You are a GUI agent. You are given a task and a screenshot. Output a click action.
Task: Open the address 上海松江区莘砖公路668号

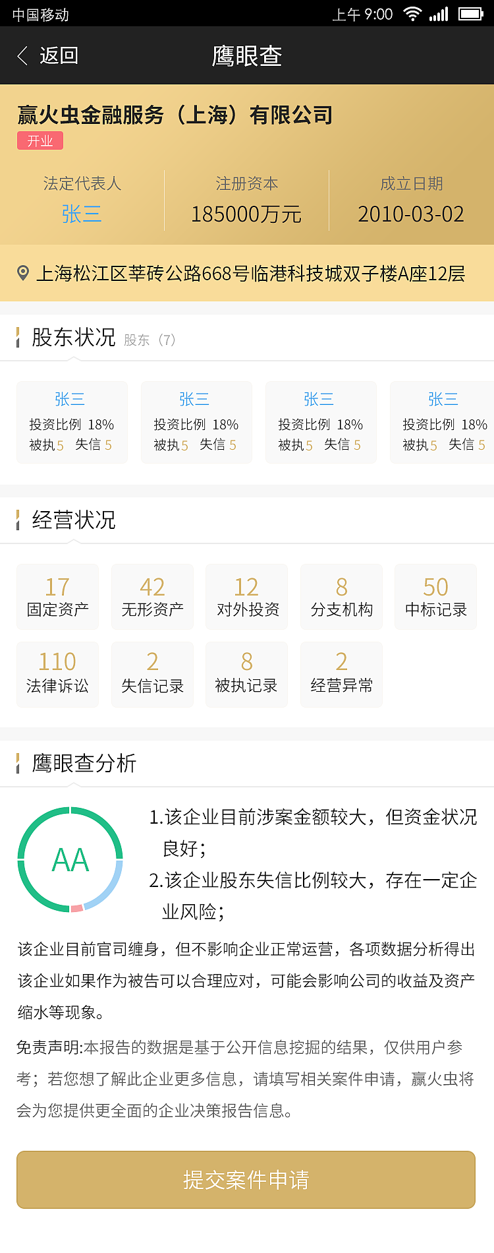point(250,273)
